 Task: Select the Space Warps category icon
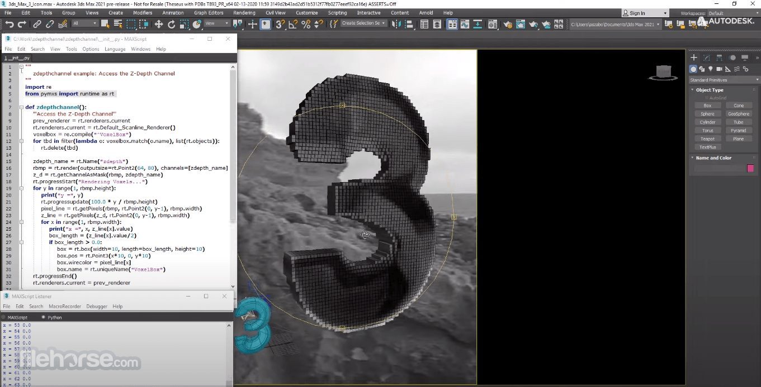coord(737,69)
